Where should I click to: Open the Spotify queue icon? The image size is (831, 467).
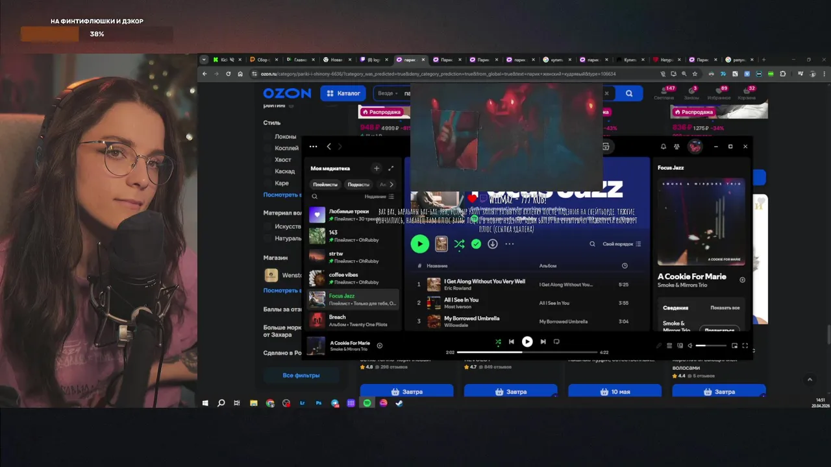[669, 346]
